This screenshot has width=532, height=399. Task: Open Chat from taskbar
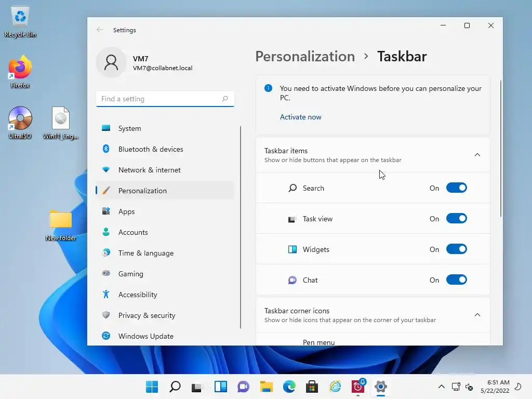pyautogui.click(x=243, y=387)
